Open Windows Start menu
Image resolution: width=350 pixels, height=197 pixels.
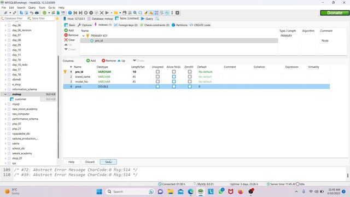100,192
